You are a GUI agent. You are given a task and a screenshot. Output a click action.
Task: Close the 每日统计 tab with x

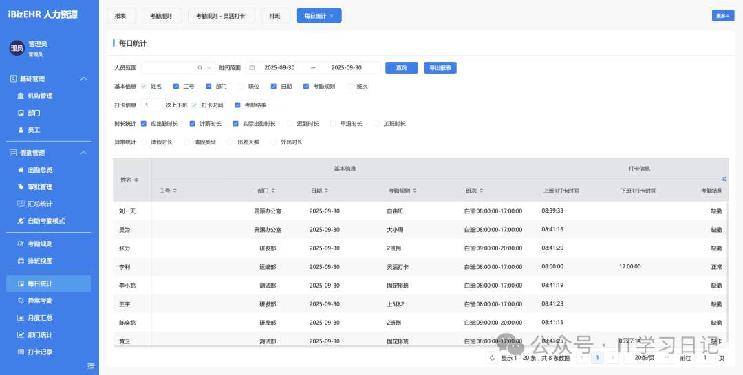click(332, 16)
